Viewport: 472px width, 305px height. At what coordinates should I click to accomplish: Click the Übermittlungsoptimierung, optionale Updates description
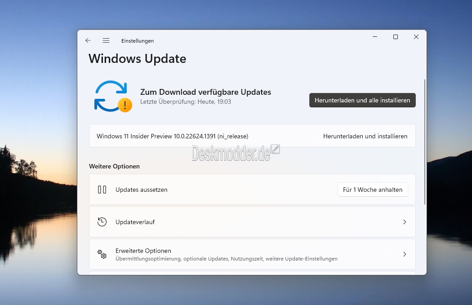pos(227,259)
